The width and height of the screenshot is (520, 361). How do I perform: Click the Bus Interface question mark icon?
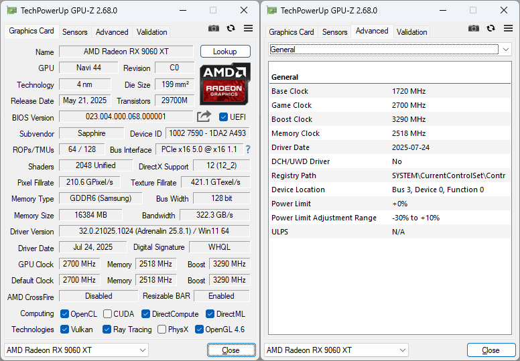click(248, 149)
